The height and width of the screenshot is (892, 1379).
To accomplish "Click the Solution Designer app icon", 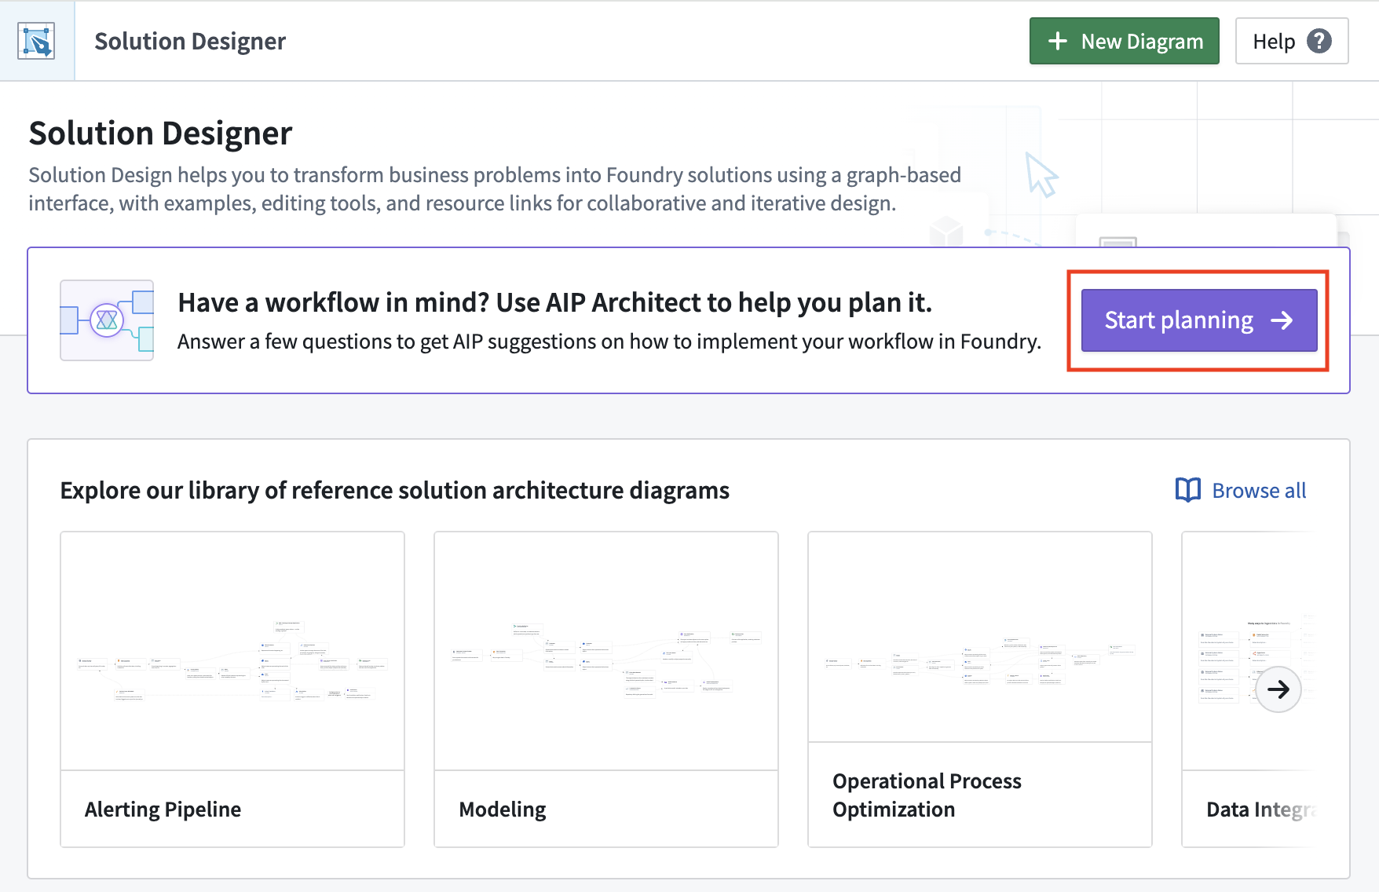I will (x=37, y=41).
